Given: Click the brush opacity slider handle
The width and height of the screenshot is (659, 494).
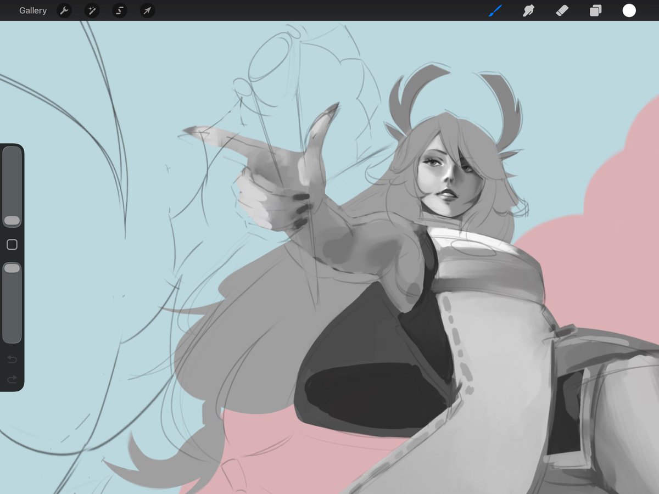Looking at the screenshot, I should pyautogui.click(x=12, y=268).
